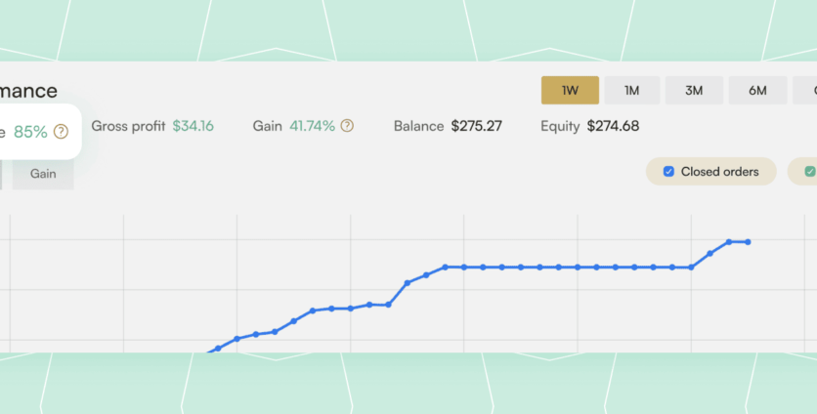Select the 1W time range tab
817x414 pixels.
[x=570, y=91]
